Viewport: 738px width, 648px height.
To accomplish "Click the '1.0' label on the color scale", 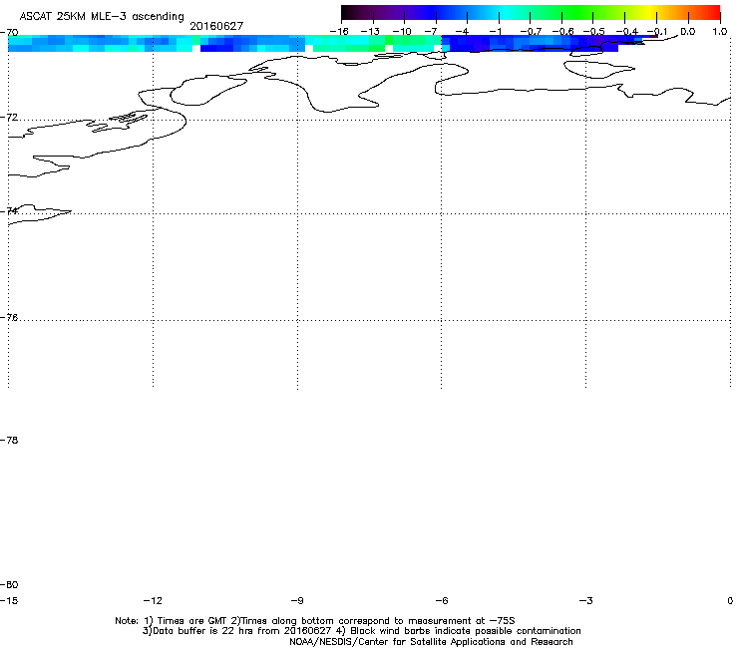I will tap(720, 32).
